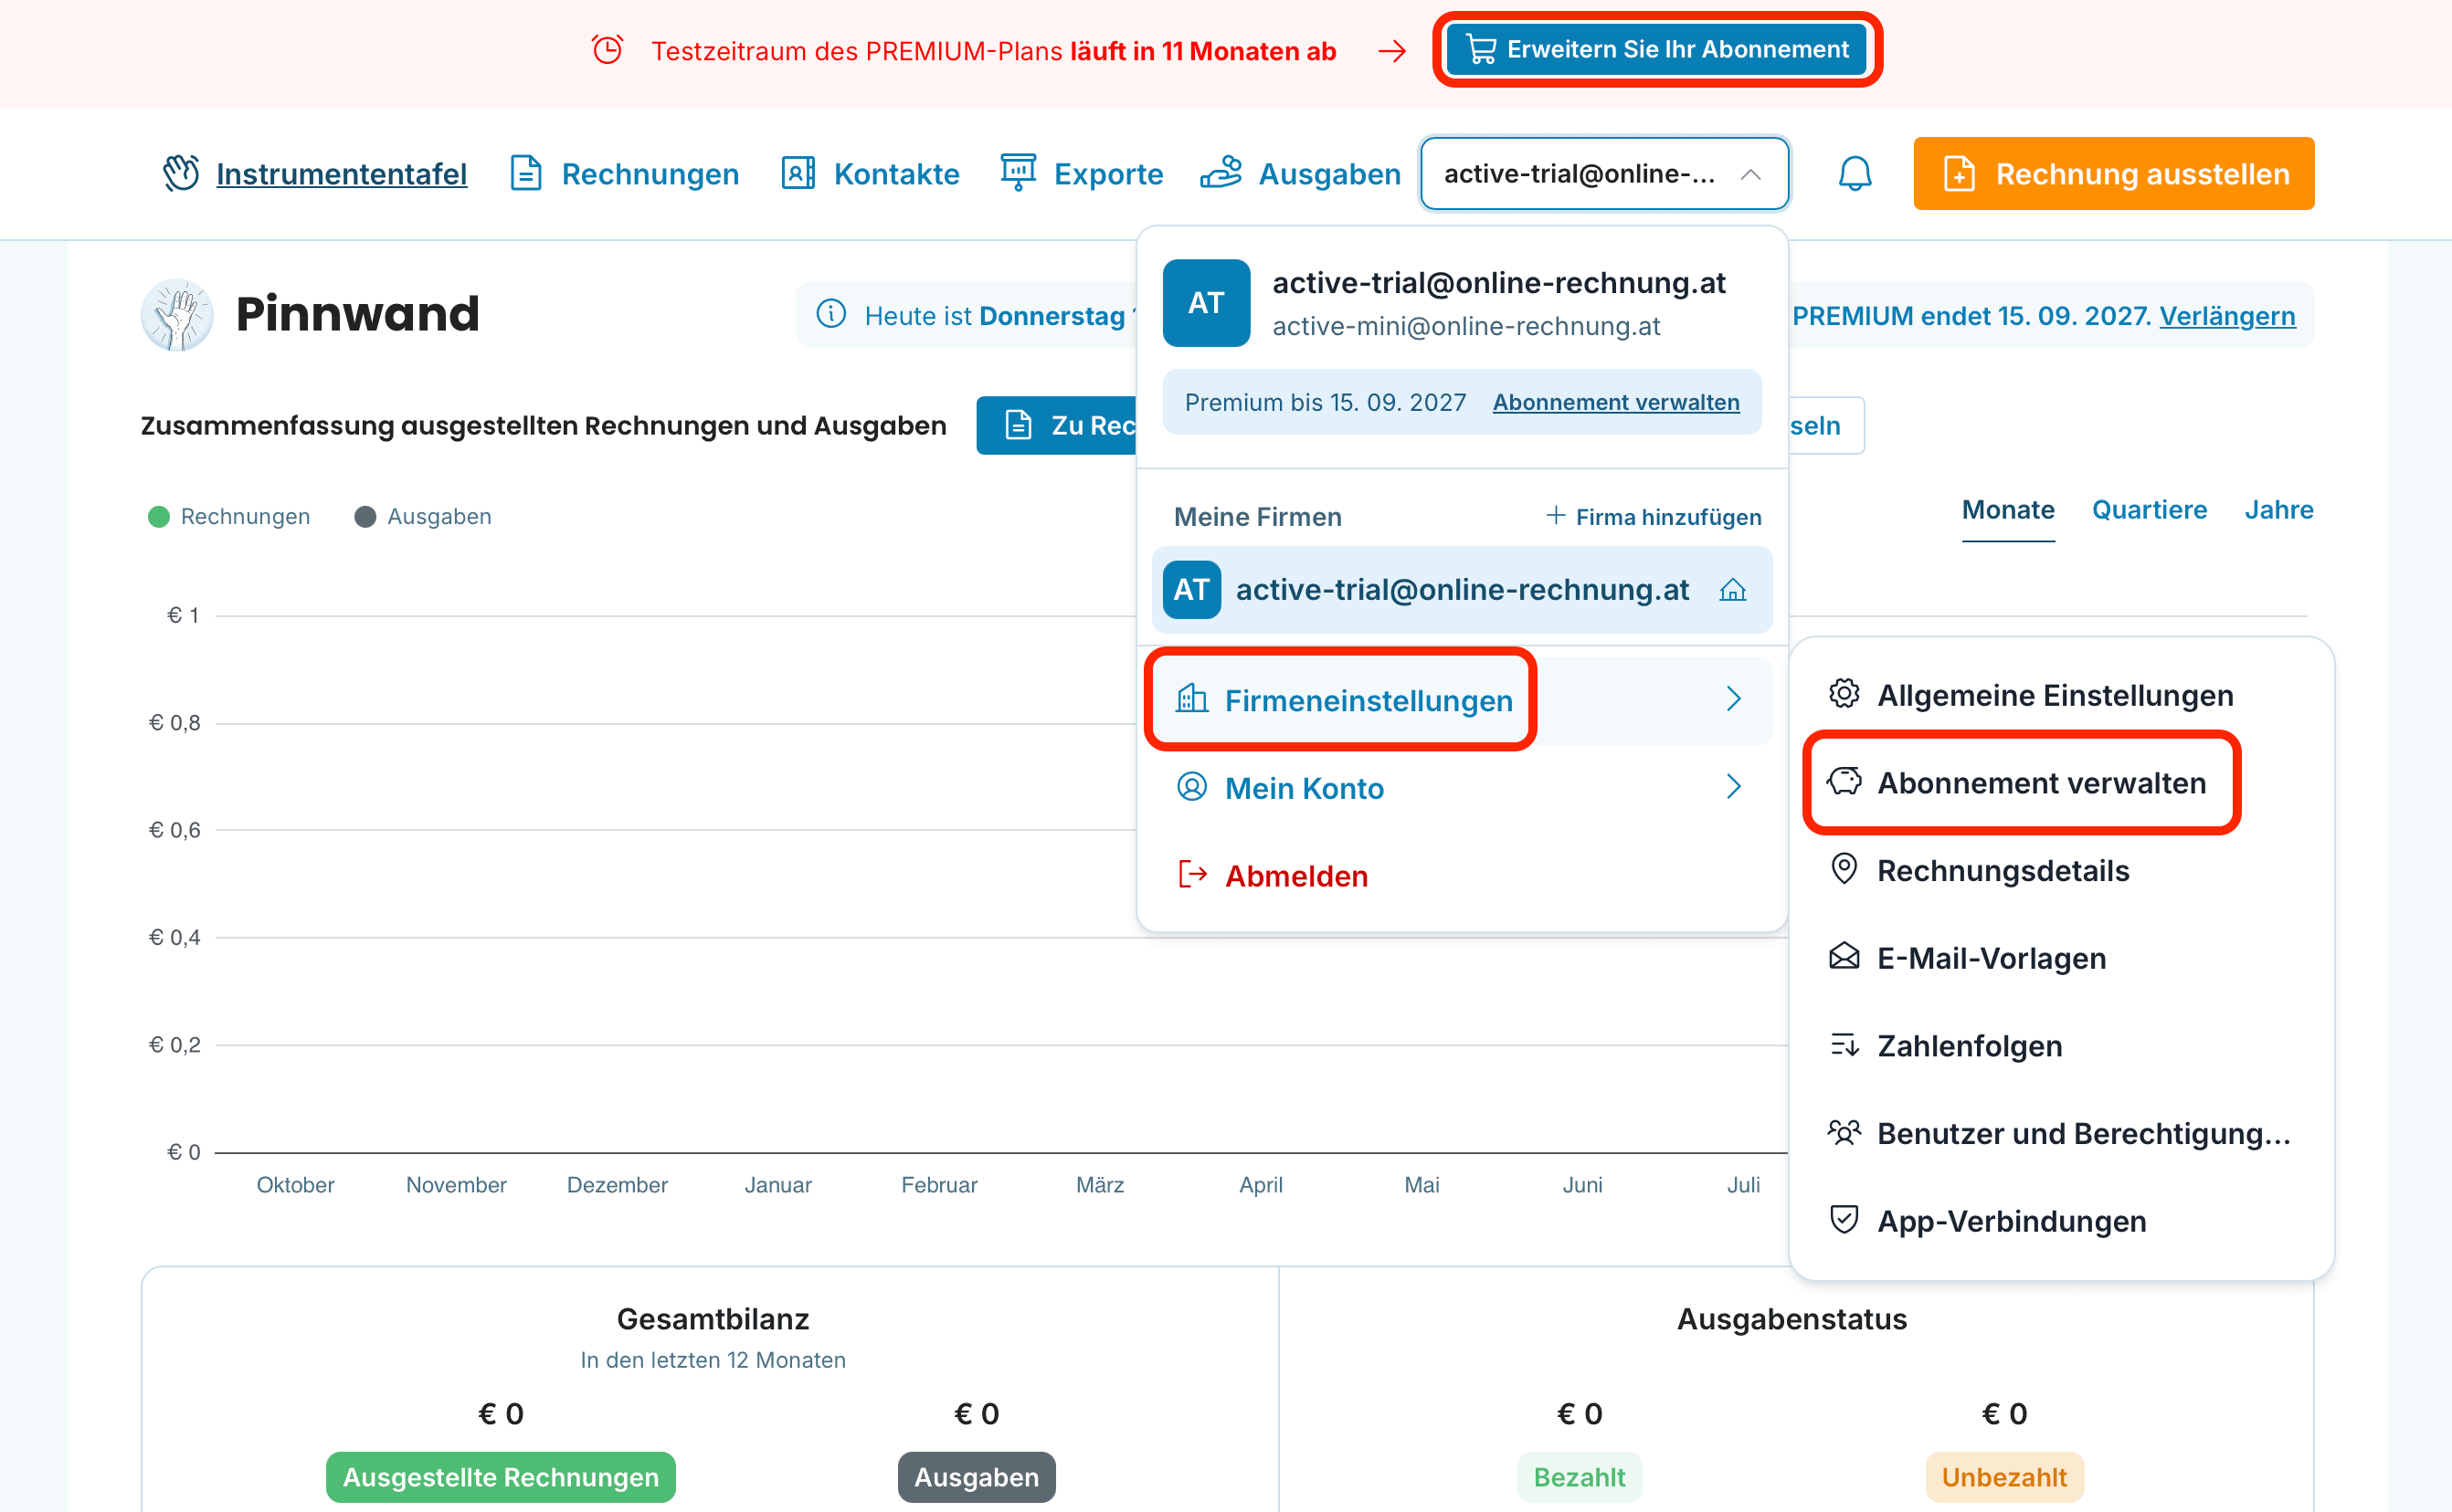The width and height of the screenshot is (2452, 1512).
Task: Click the grey Ausgaben legend dot
Action: tap(365, 517)
